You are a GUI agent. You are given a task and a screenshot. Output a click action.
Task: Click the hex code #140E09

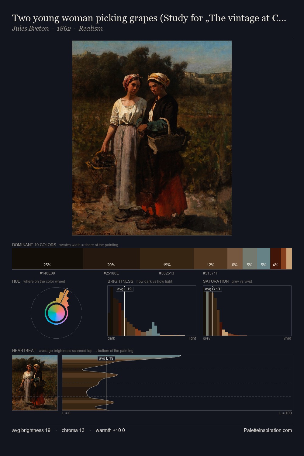tap(47, 273)
